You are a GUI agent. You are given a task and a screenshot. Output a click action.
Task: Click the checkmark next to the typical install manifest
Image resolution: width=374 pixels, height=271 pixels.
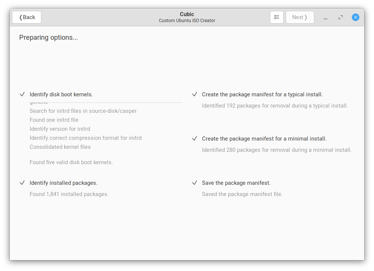pyautogui.click(x=195, y=94)
